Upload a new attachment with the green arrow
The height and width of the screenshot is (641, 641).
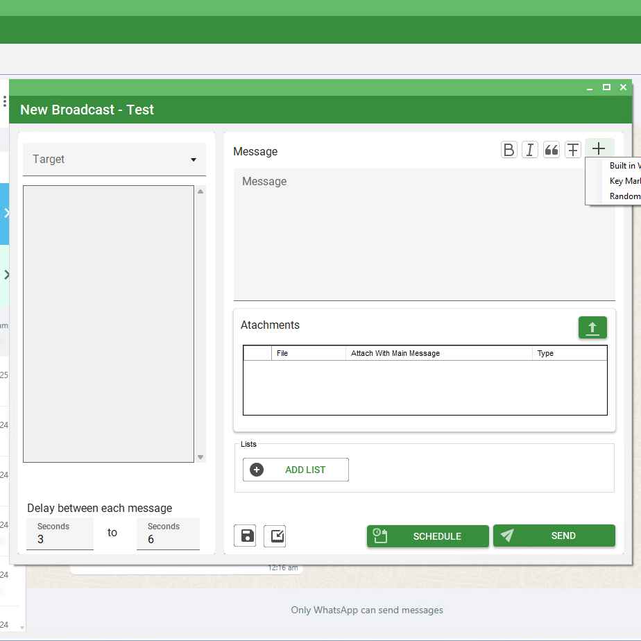[x=592, y=327]
